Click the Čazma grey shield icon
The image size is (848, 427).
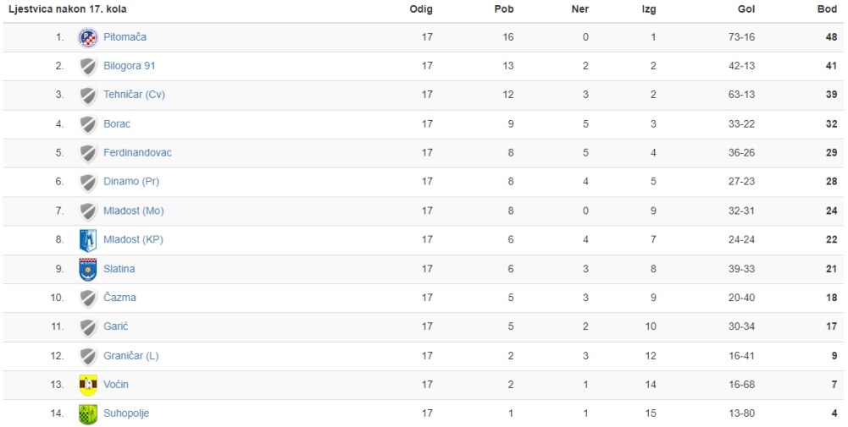(x=88, y=298)
